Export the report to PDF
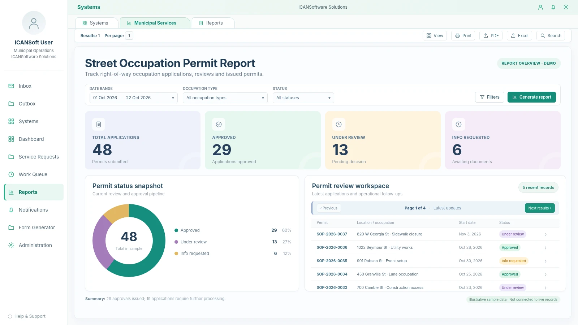578x325 pixels. coord(491,36)
